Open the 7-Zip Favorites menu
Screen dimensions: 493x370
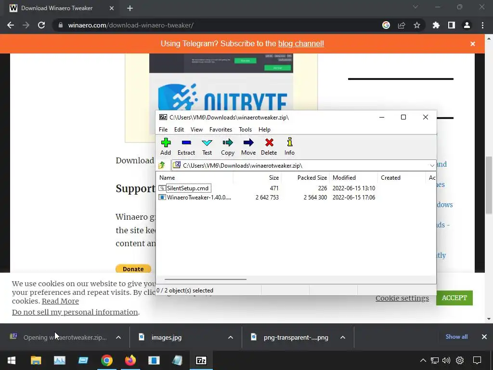coord(221,129)
